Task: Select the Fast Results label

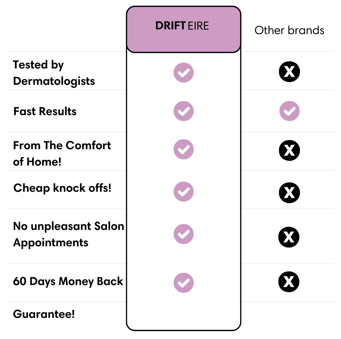Action: [45, 111]
